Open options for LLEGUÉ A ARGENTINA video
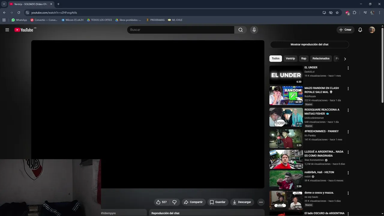This screenshot has width=384, height=216. [x=348, y=152]
